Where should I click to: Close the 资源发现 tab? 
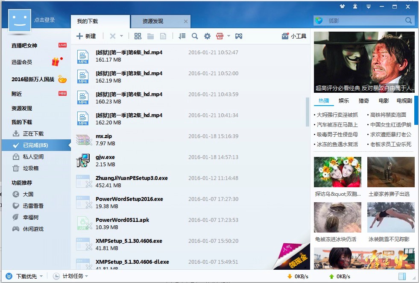tap(186, 21)
